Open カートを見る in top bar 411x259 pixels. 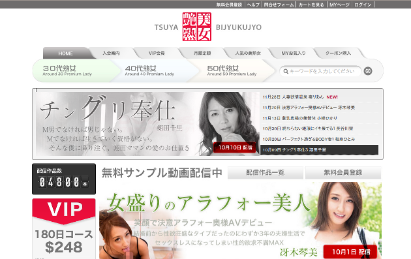point(311,5)
